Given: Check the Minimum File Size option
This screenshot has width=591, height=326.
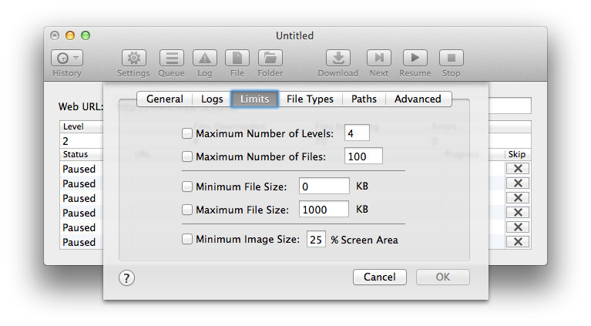Looking at the screenshot, I should [186, 187].
